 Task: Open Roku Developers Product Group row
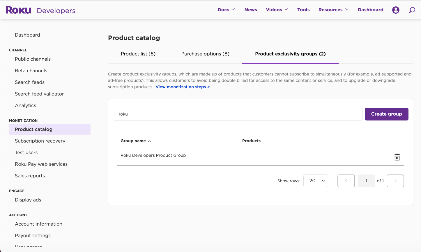tap(153, 155)
